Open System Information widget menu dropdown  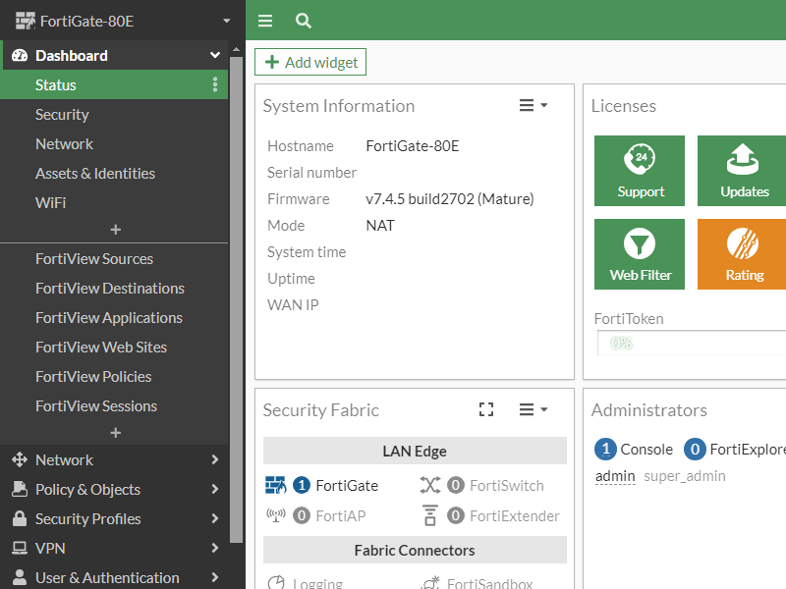click(533, 105)
